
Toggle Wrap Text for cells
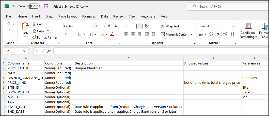(x=170, y=26)
